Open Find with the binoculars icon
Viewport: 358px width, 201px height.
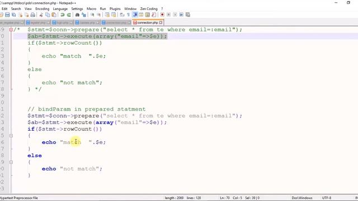tap(77, 15)
